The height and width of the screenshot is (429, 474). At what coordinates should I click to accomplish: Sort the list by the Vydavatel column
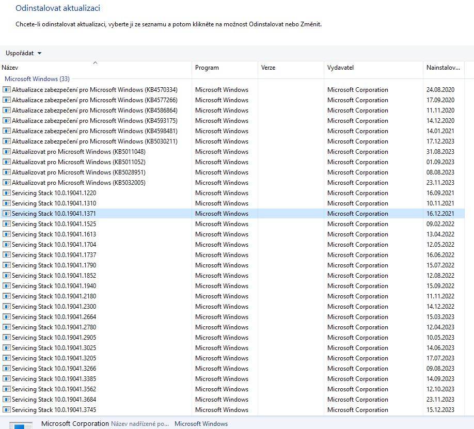[373, 68]
